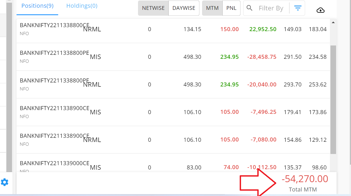Click MTM value 22,952.50

pos(263,29)
